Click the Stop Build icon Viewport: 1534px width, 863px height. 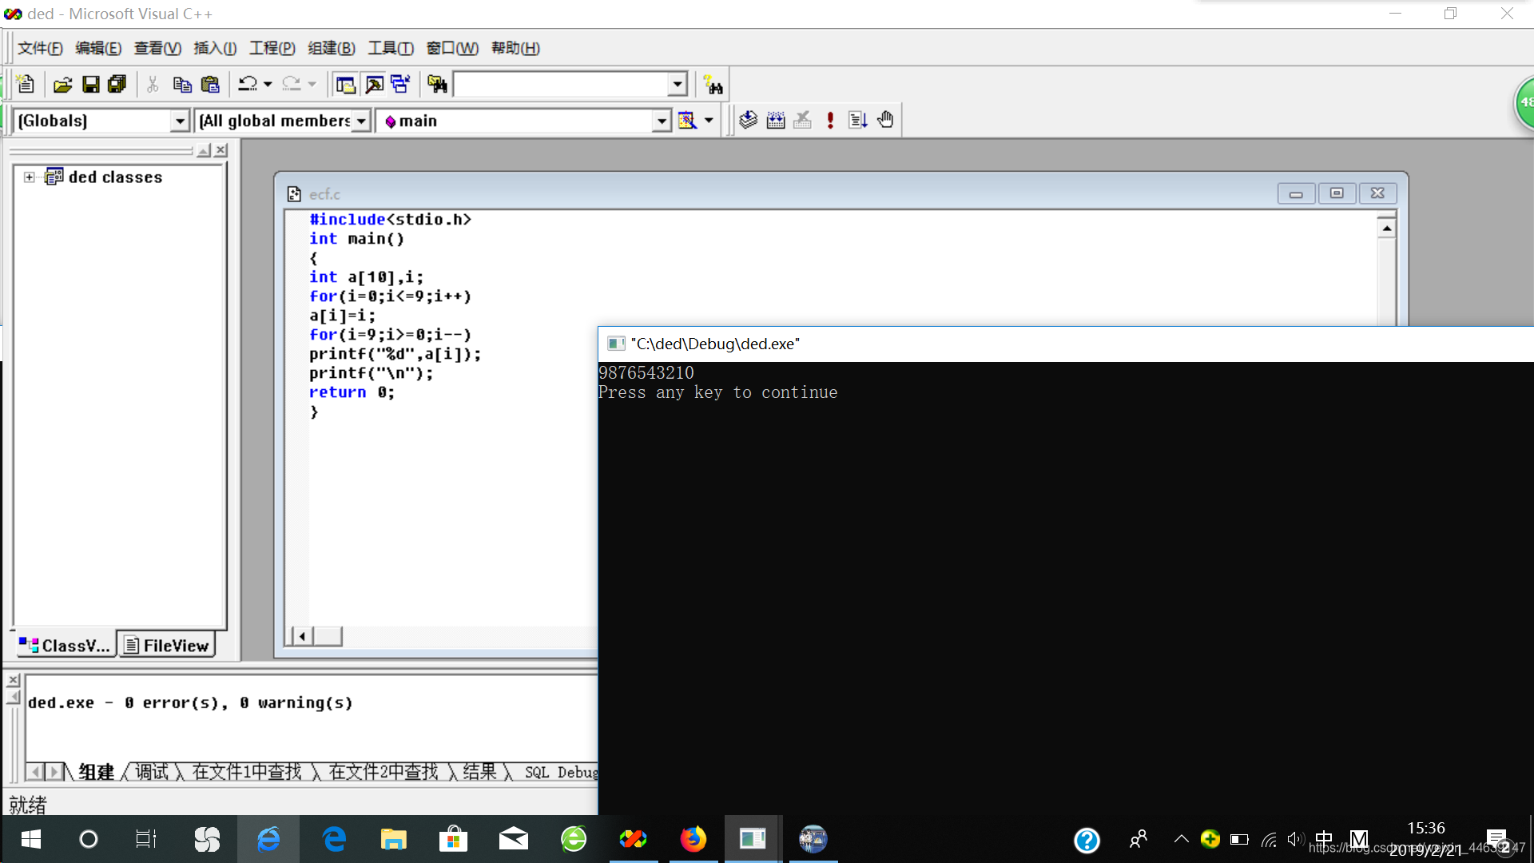(x=803, y=120)
